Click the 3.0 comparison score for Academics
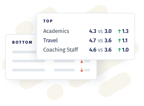The height and width of the screenshot is (106, 144). point(108,31)
